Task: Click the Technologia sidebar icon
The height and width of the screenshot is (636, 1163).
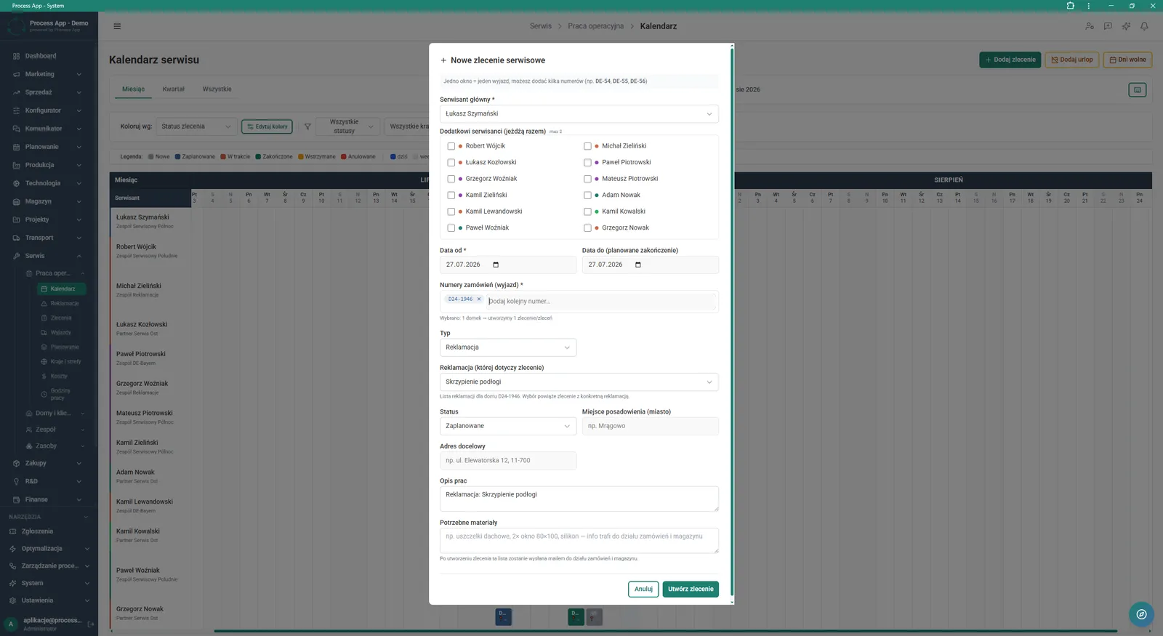Action: tap(16, 183)
